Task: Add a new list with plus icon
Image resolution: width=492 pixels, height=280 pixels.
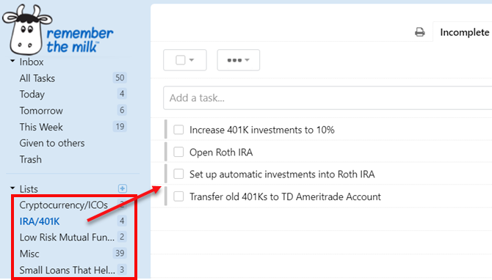Action: click(123, 188)
